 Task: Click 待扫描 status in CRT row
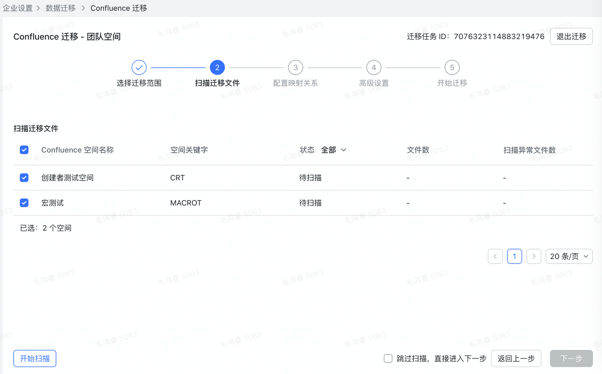pyautogui.click(x=310, y=178)
